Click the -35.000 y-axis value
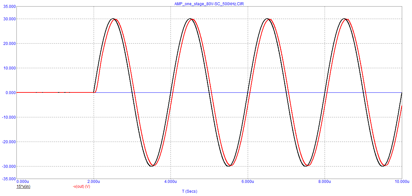The image size is (412, 196). point(9,179)
